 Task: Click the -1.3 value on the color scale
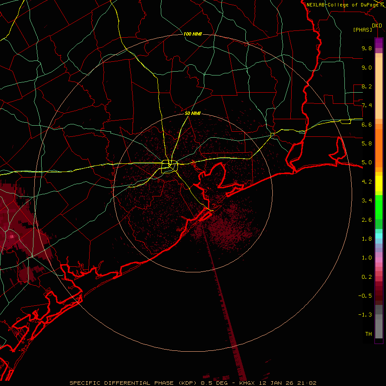click(365, 315)
